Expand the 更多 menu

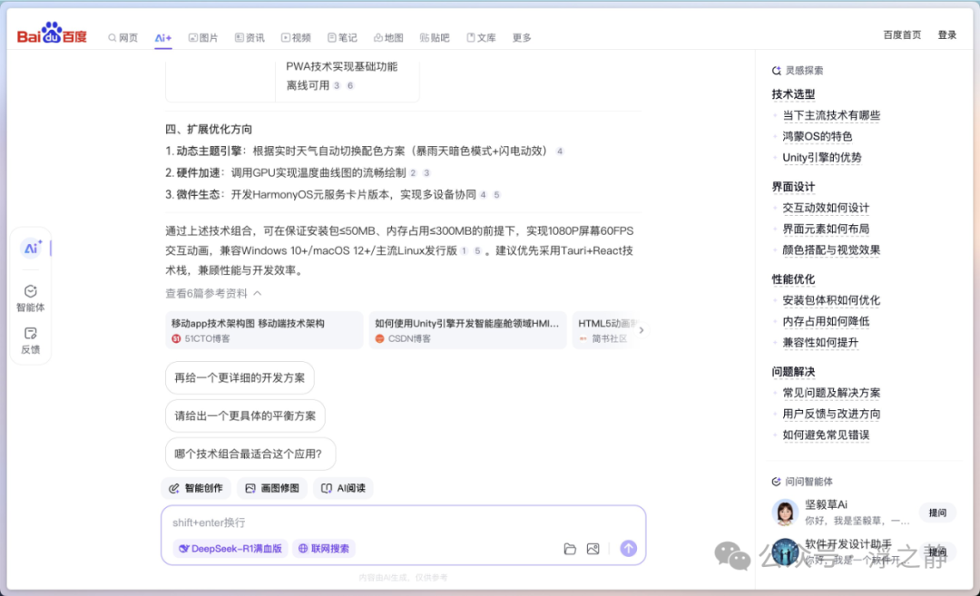522,37
